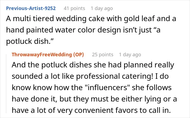190x118 pixels.
Task: Collapse reply thread via the vertical thread line
Action: coord(6,84)
